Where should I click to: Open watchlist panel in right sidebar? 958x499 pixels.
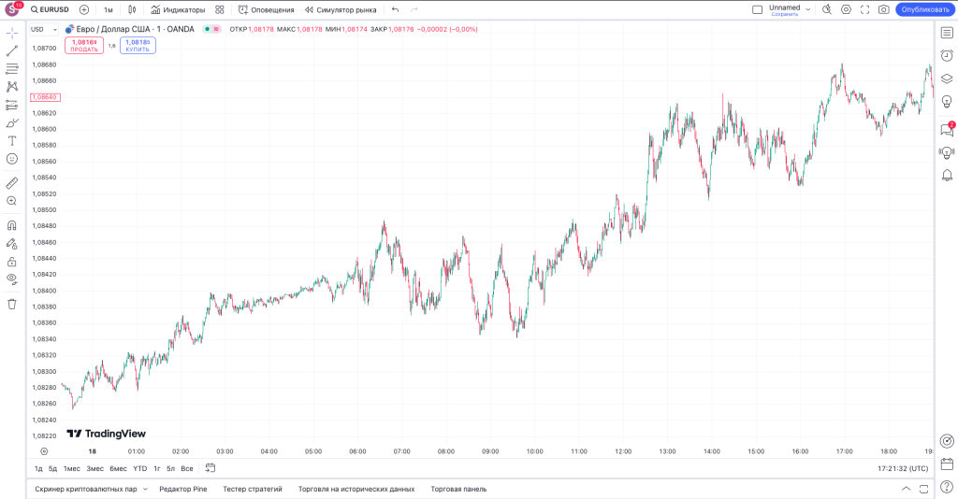pyautogui.click(x=947, y=33)
